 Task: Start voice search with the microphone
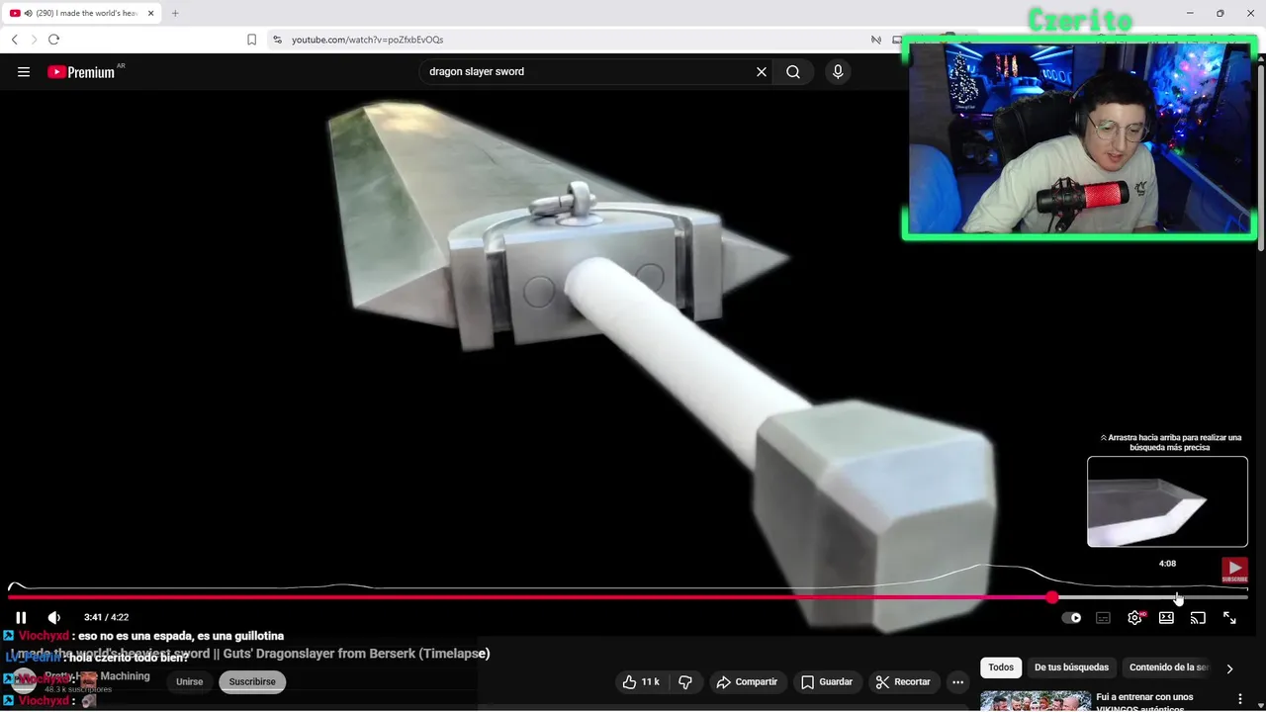click(x=838, y=71)
